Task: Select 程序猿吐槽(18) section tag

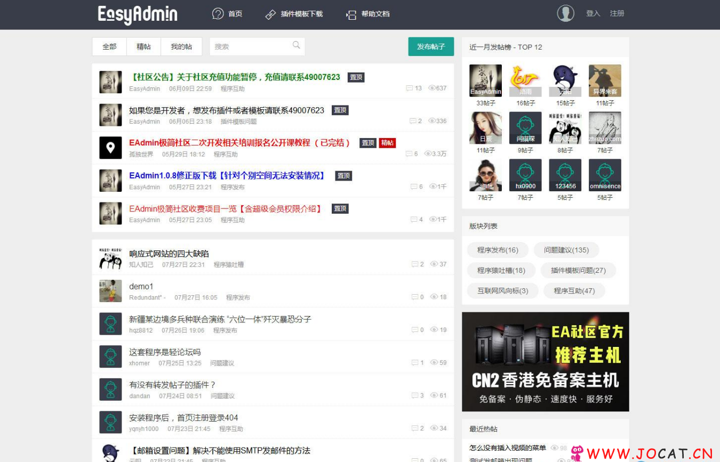Action: click(x=501, y=270)
